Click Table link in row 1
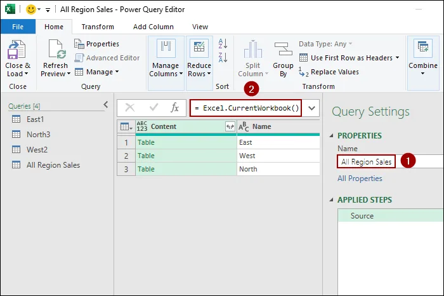Image resolution: width=444 pixels, height=296 pixels. coord(146,142)
